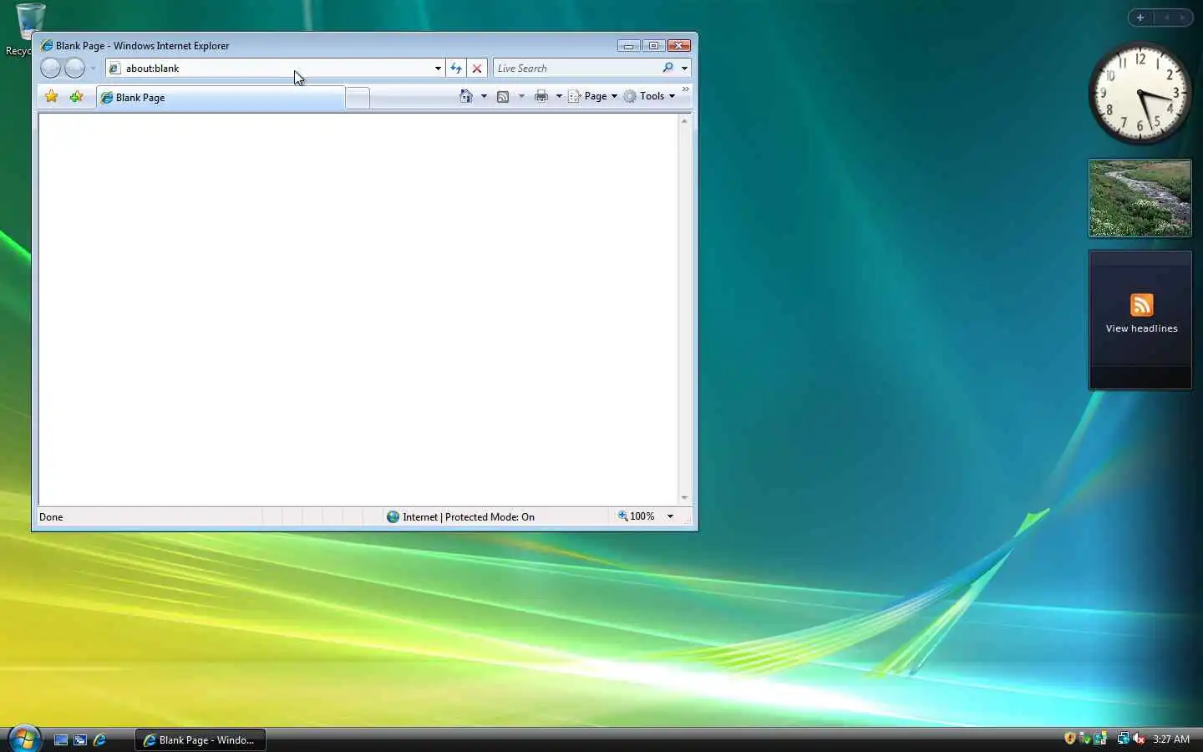Click the network connection tray icon
This screenshot has height=752, width=1203.
(x=1123, y=739)
